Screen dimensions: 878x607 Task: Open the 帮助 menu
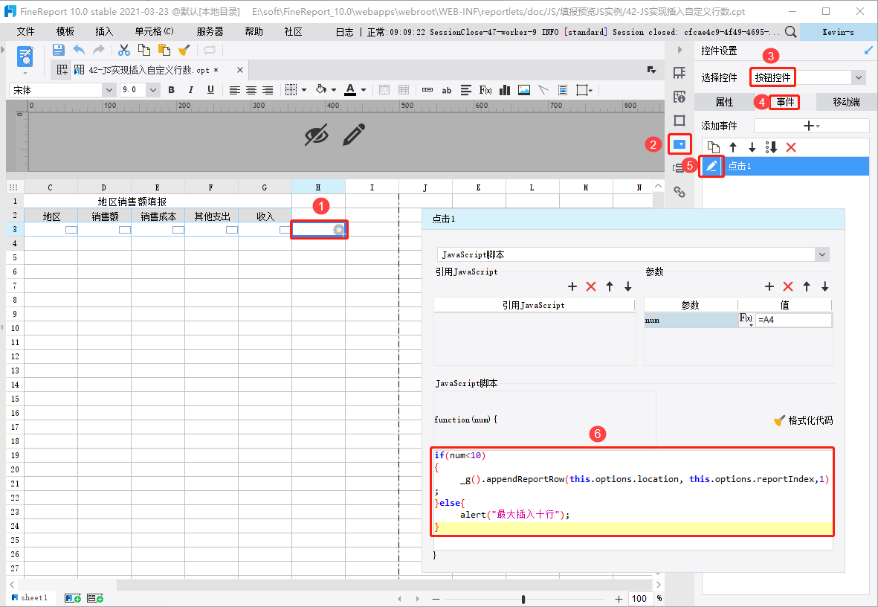point(254,31)
